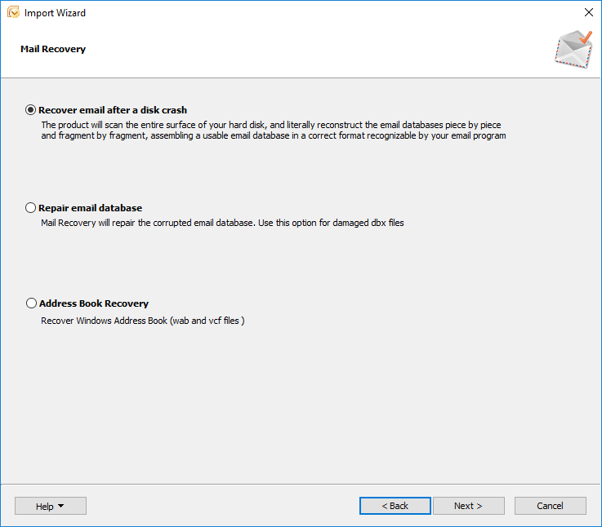Click the 'Mail Recovery' page heading
The width and height of the screenshot is (602, 527).
53,49
